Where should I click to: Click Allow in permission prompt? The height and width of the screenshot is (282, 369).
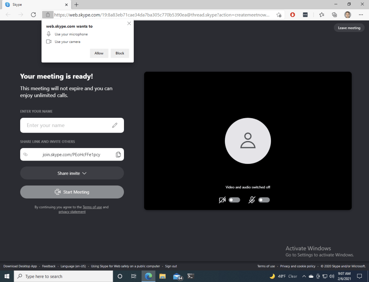(99, 53)
